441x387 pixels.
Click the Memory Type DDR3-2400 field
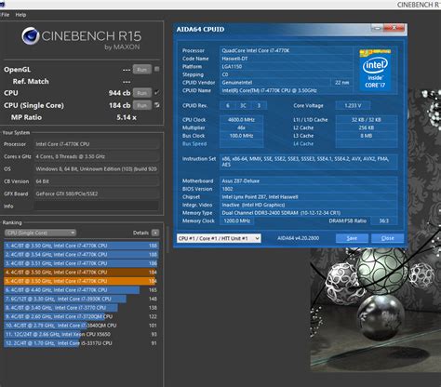[309, 213]
